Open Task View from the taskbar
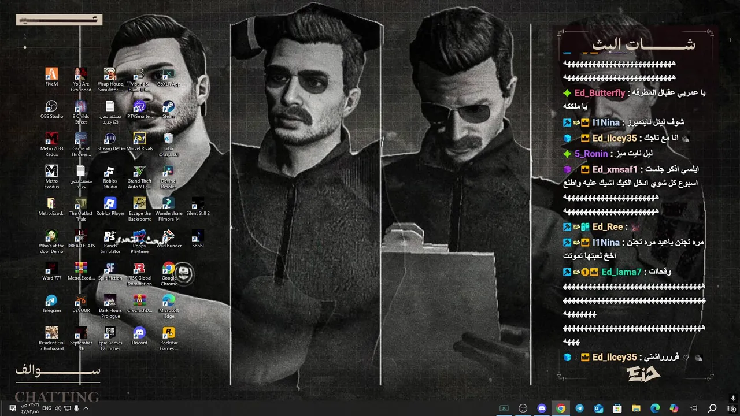Viewport: 740px width, 416px height. [x=694, y=408]
